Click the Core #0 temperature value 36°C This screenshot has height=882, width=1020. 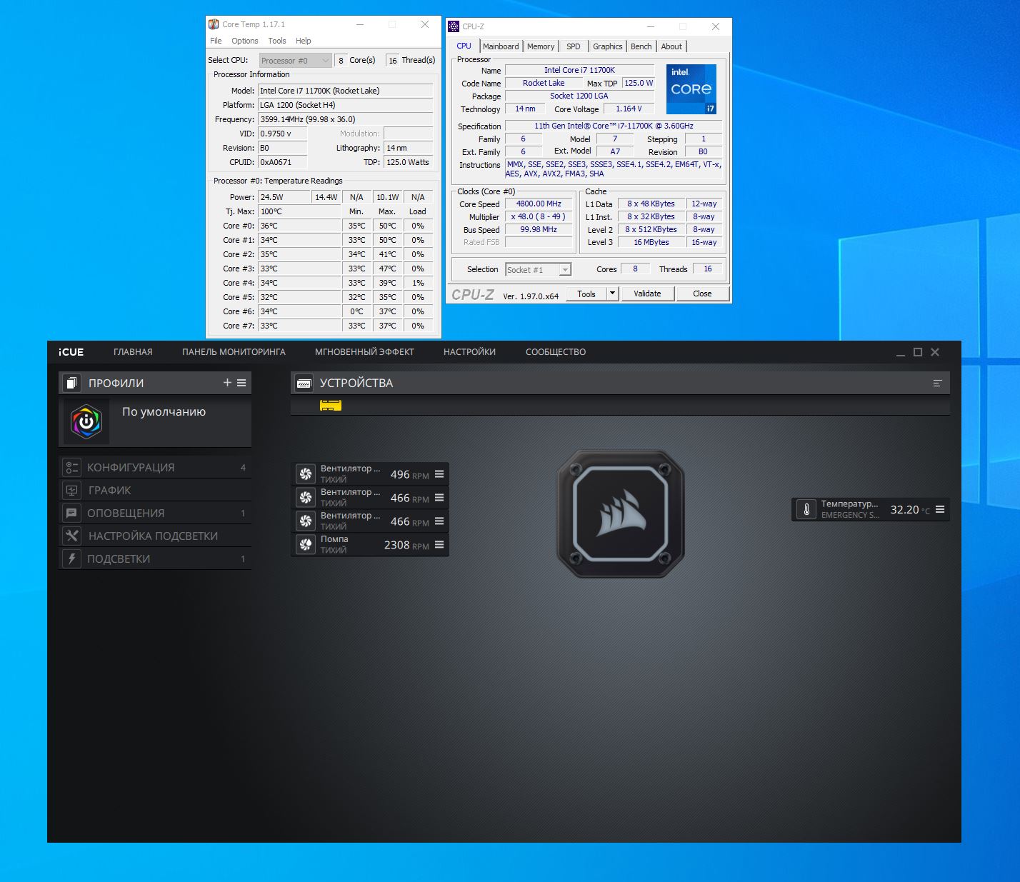coord(300,226)
